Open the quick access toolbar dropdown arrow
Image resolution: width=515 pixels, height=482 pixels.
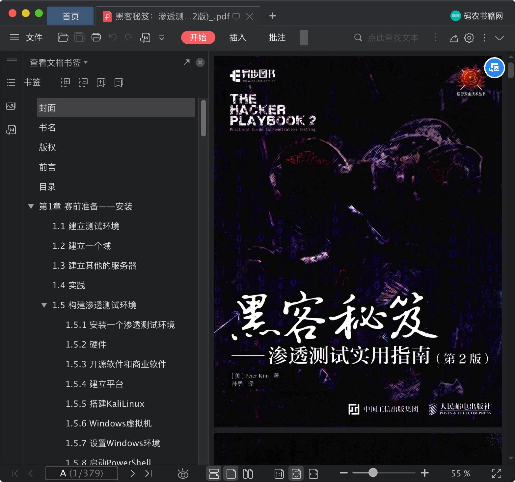coord(162,38)
